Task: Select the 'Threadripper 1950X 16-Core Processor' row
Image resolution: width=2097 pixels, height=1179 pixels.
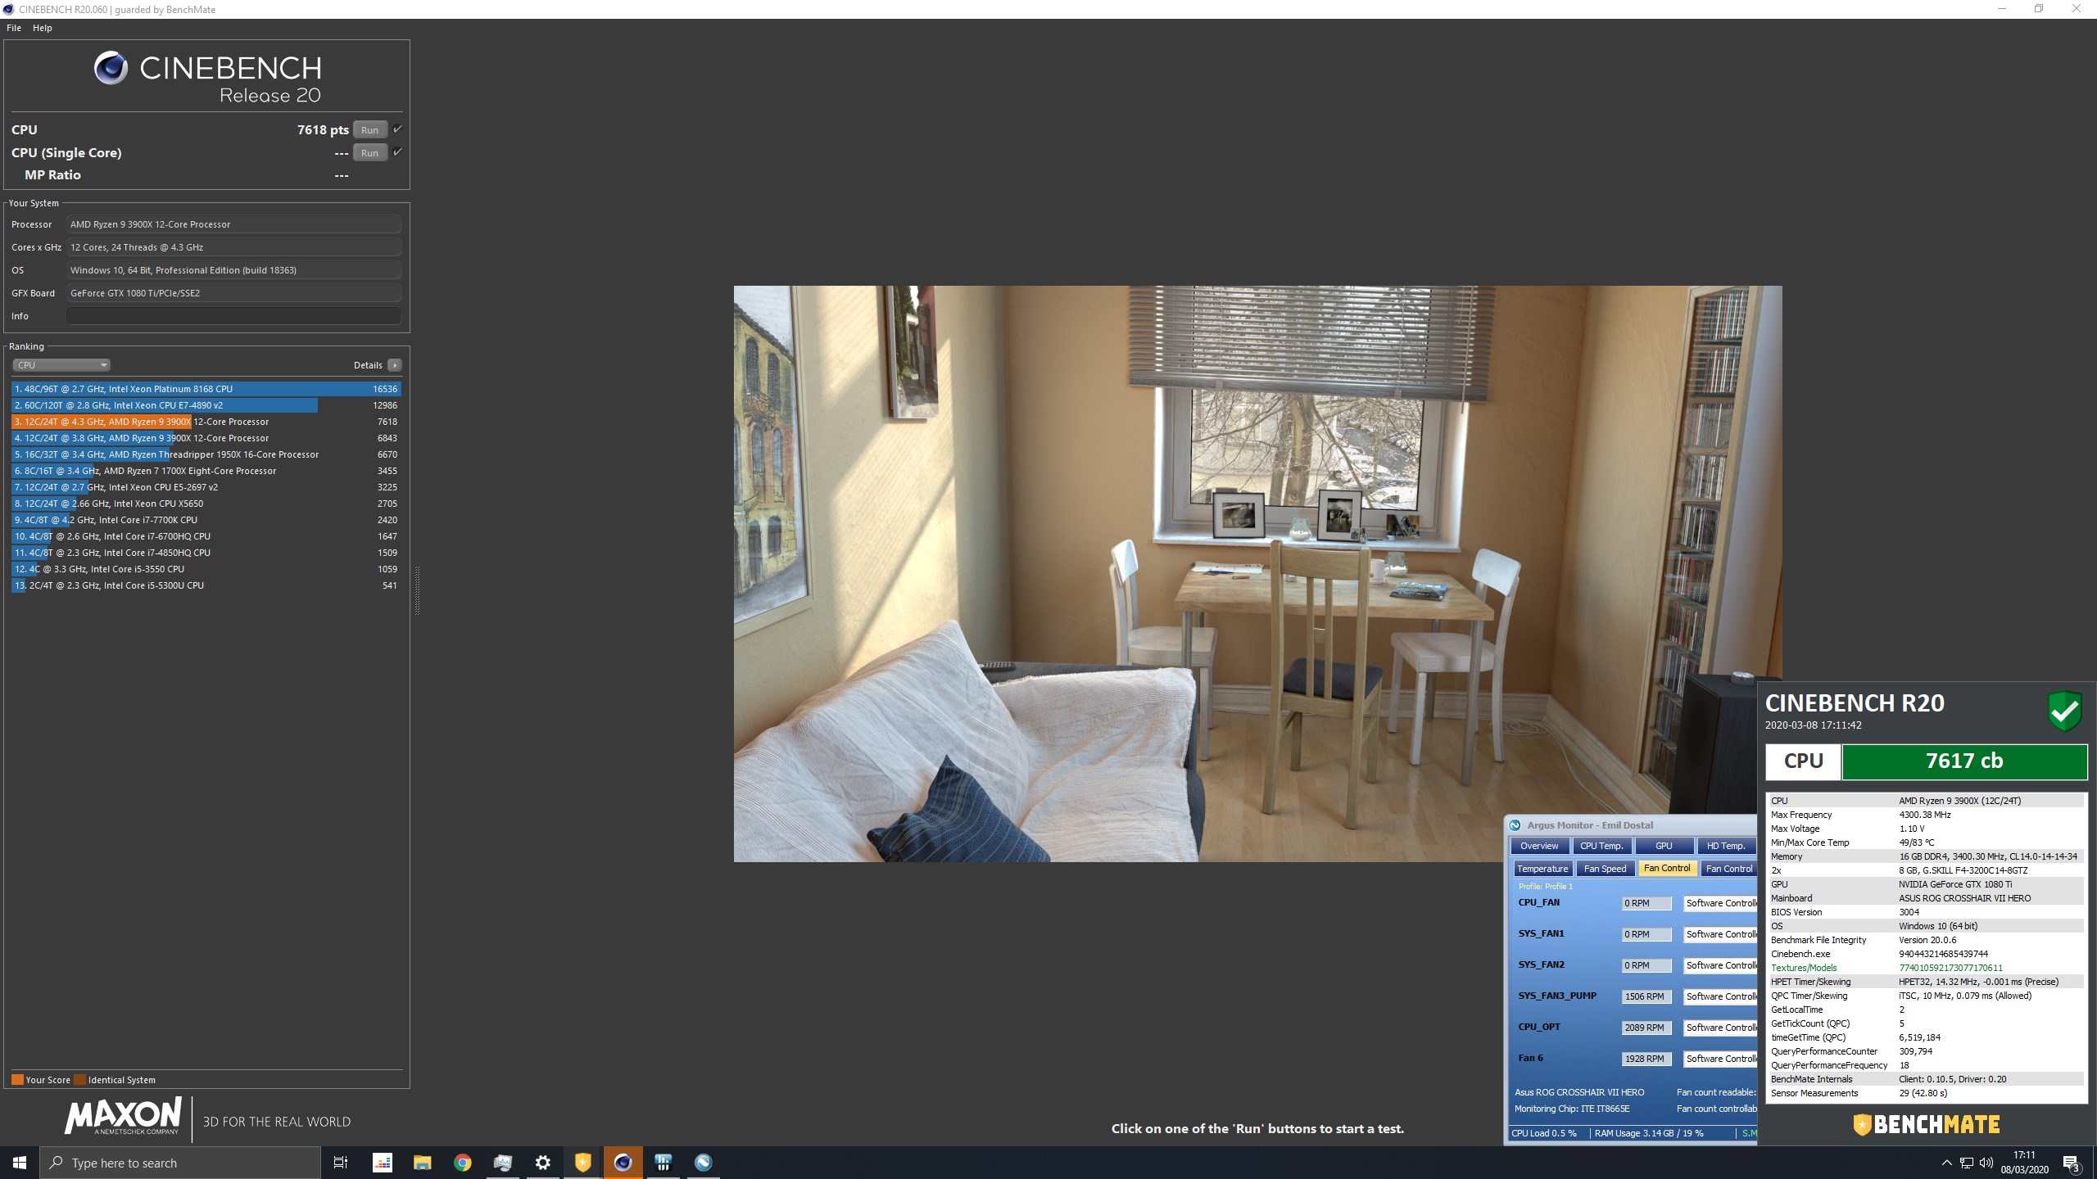Action: 206,454
